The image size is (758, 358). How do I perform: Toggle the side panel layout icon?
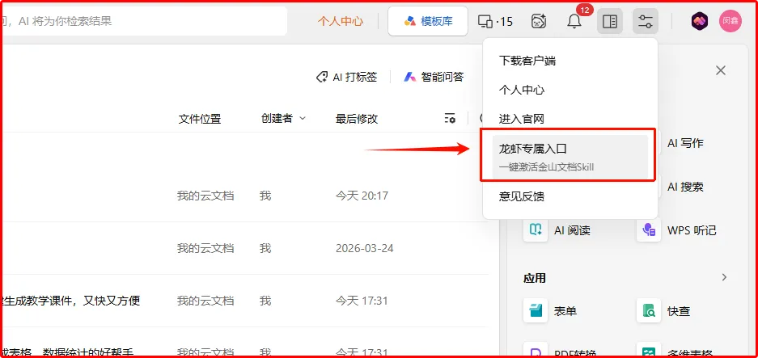click(x=610, y=21)
